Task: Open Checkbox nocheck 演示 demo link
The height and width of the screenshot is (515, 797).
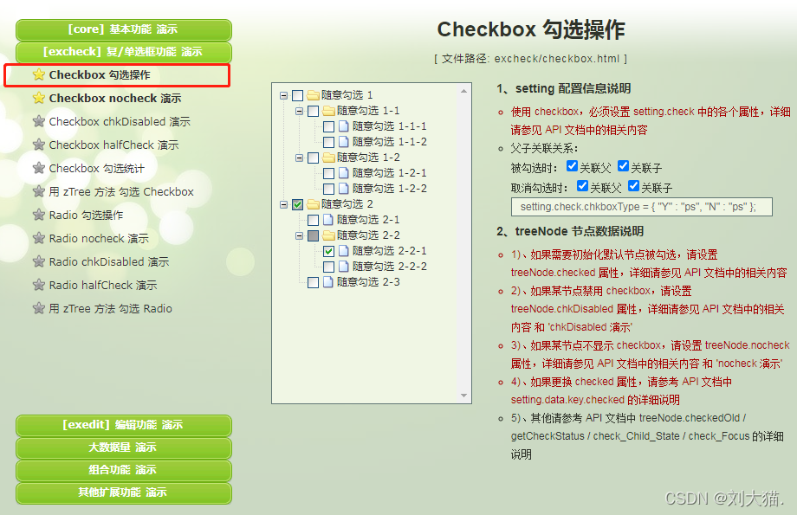Action: 115,98
